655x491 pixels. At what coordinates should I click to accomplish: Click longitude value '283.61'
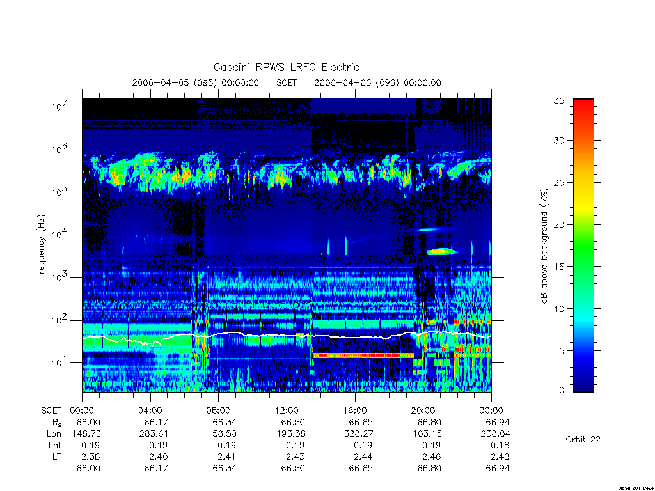[x=154, y=434]
